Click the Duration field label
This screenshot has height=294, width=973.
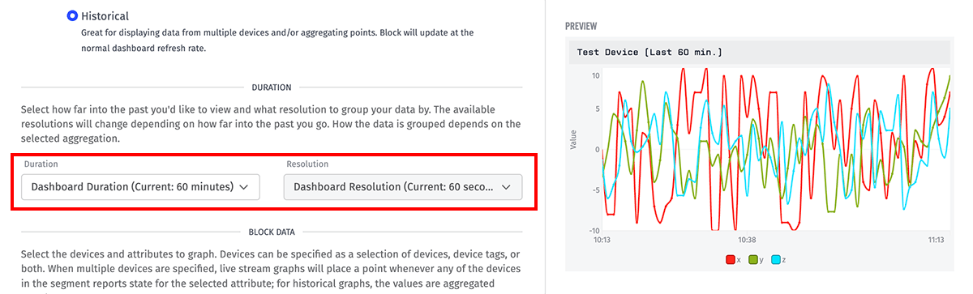(41, 164)
